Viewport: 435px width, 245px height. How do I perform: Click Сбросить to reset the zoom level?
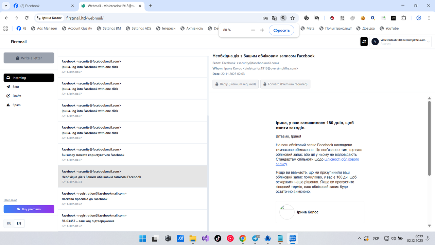click(x=281, y=30)
